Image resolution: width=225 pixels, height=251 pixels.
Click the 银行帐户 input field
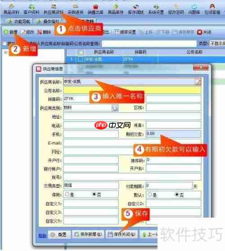point(91,168)
